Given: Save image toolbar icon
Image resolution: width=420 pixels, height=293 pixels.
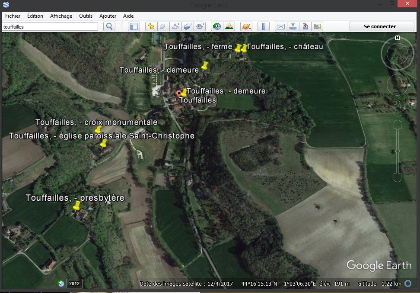Looking at the screenshot, I should pyautogui.click(x=305, y=26).
